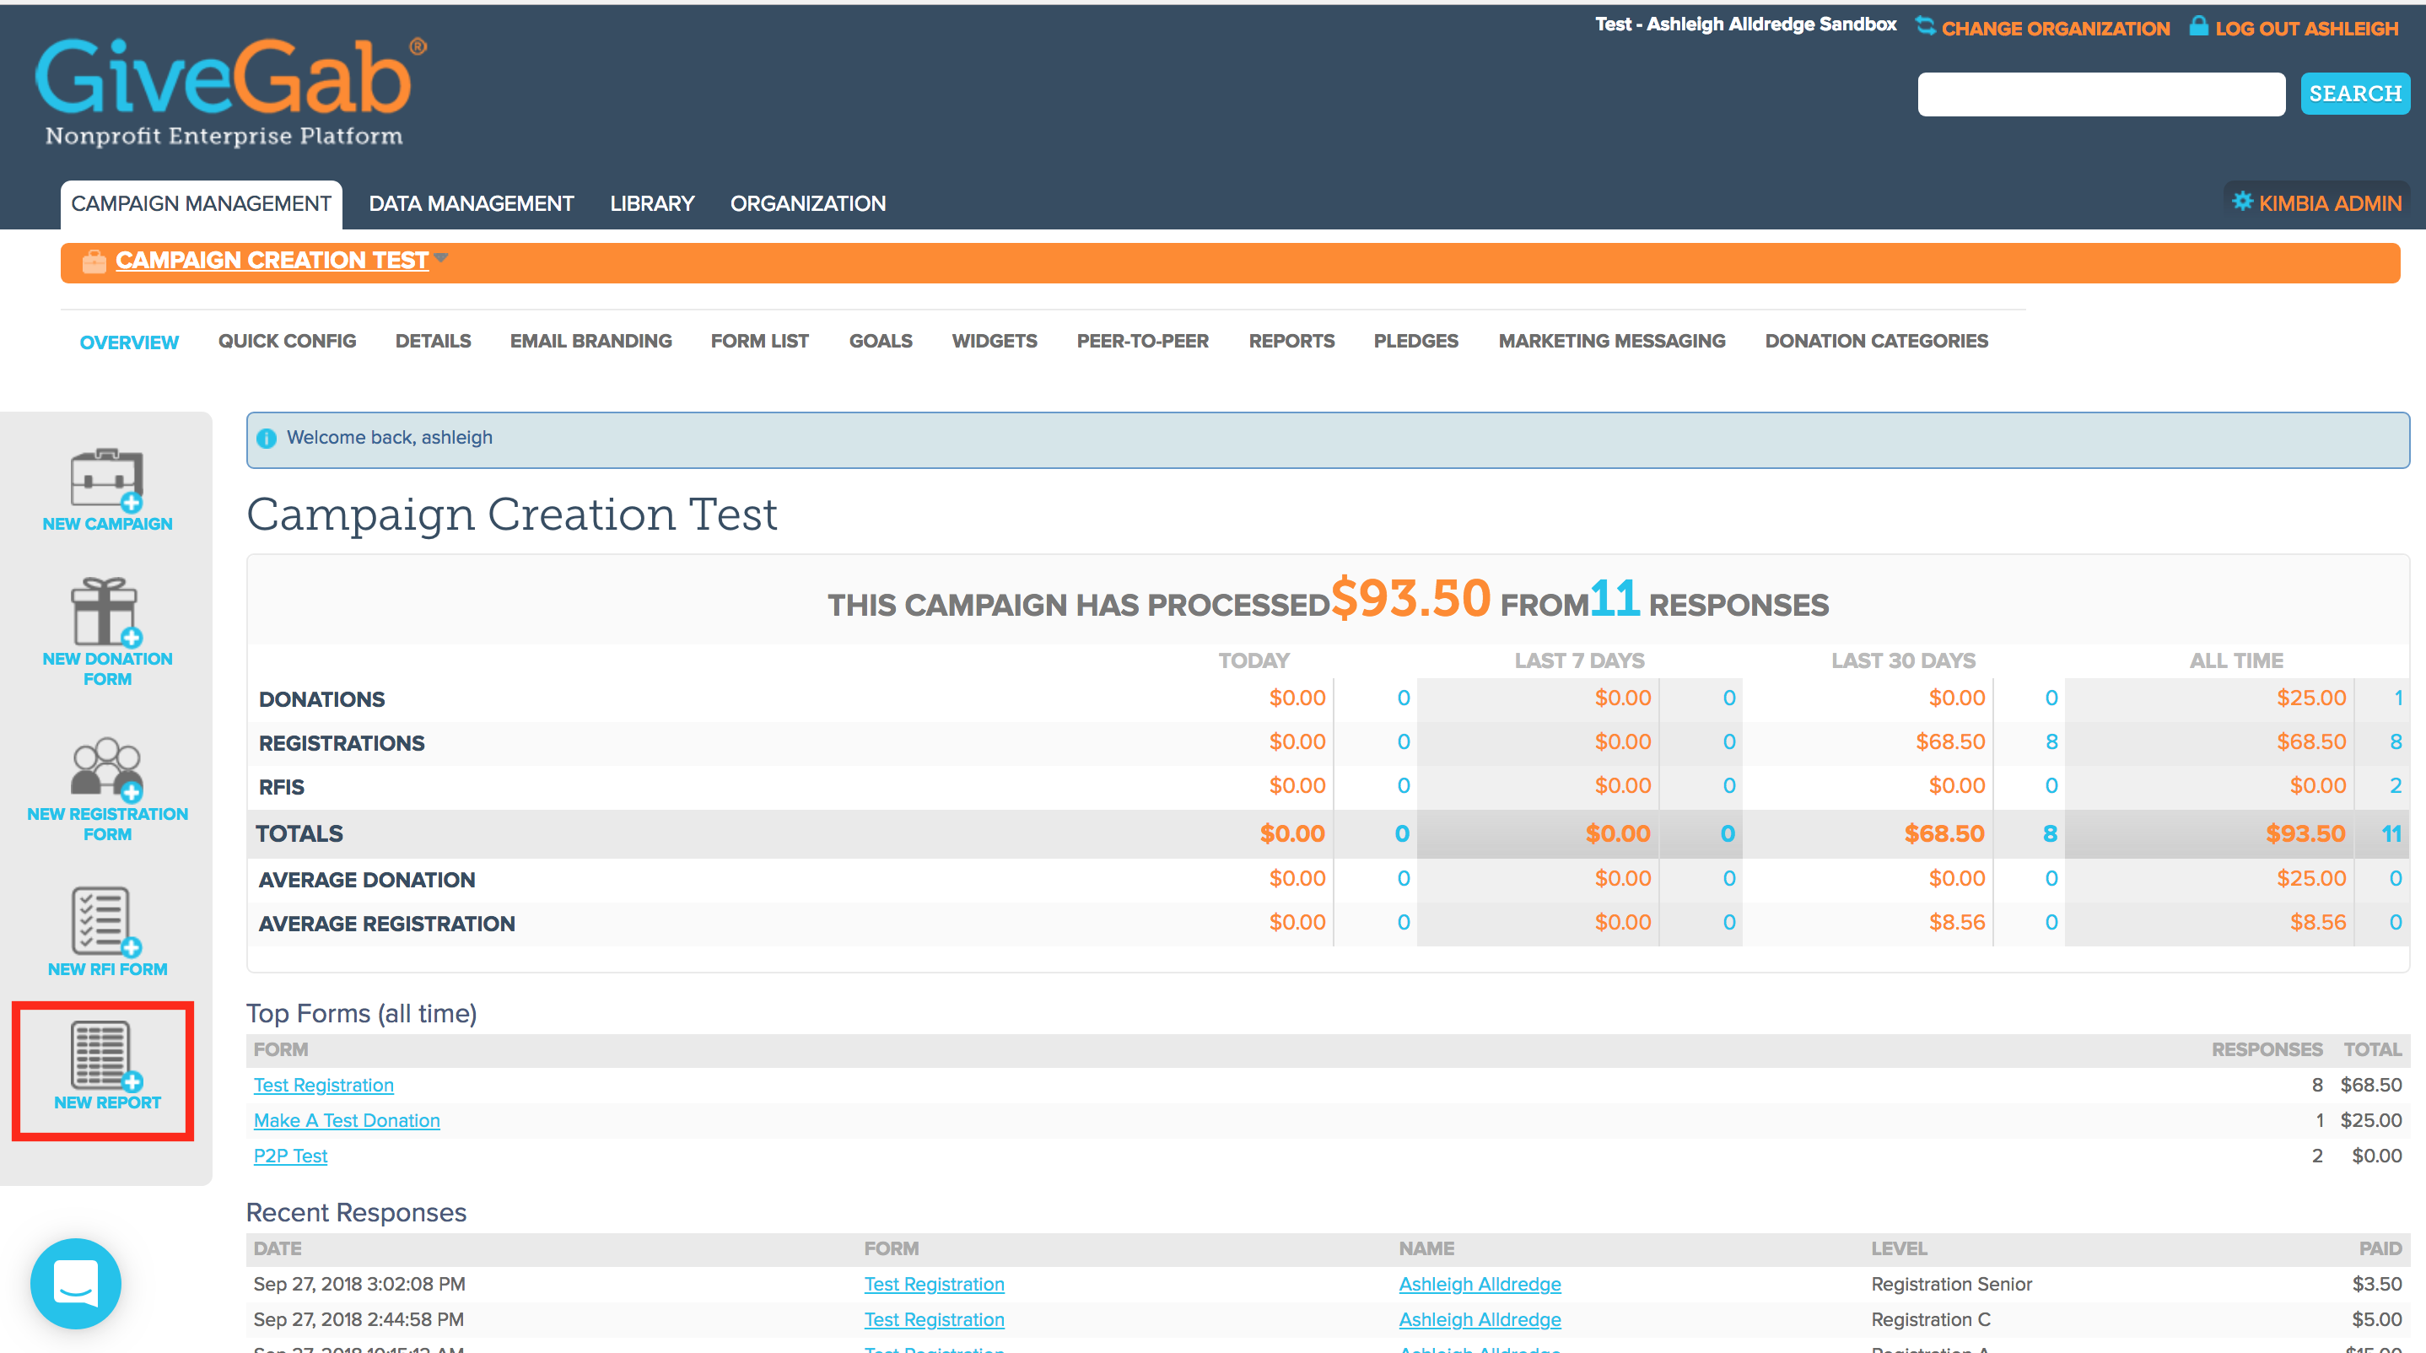Open the Pledges sub-tab
Screen dimensions: 2426x1353
click(1415, 341)
